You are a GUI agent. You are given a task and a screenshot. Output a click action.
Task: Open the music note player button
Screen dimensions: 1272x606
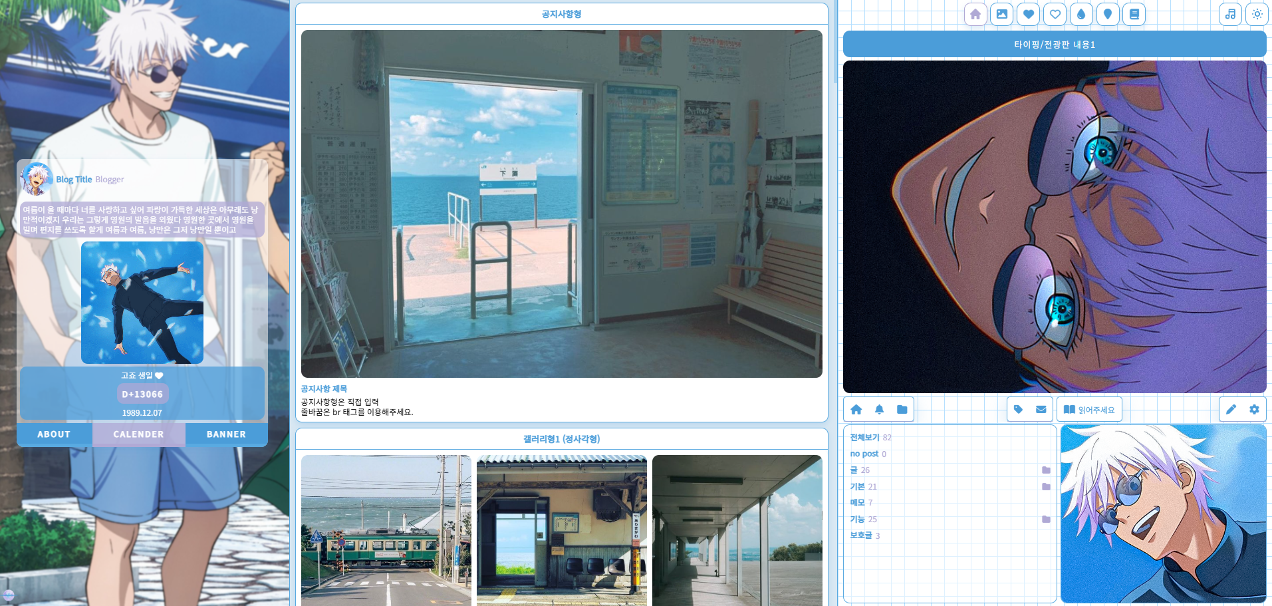coord(1231,14)
